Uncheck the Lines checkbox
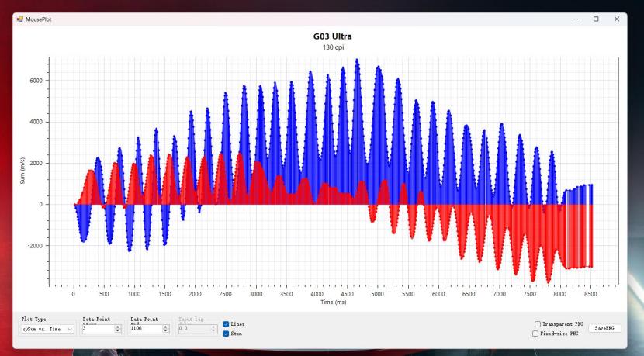 click(x=226, y=324)
